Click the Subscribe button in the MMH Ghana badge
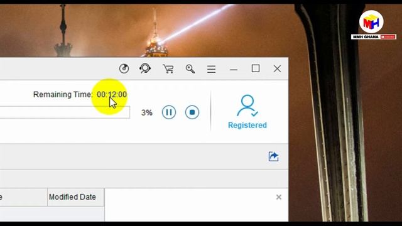 (388, 37)
